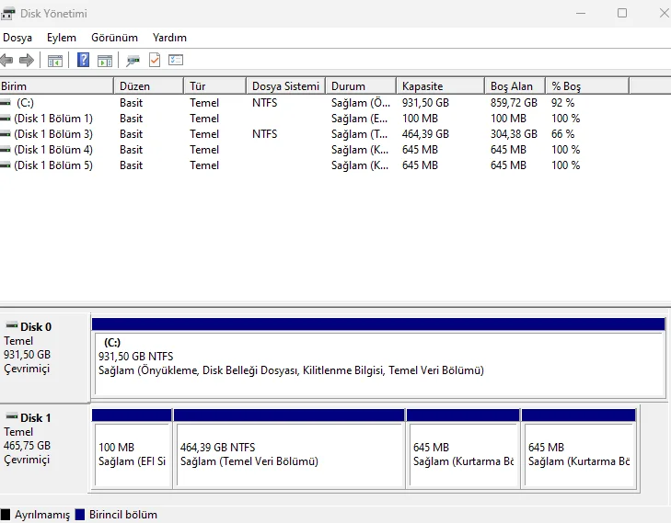Click the checklist settings icon in the toolbar
Viewport: 671px width, 523px height.
tap(176, 61)
